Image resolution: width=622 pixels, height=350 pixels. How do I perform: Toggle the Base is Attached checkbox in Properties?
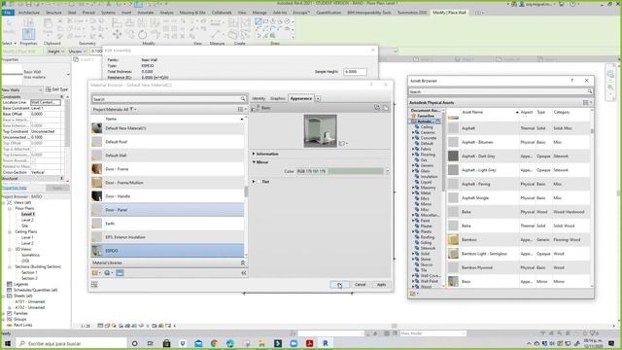click(x=34, y=120)
